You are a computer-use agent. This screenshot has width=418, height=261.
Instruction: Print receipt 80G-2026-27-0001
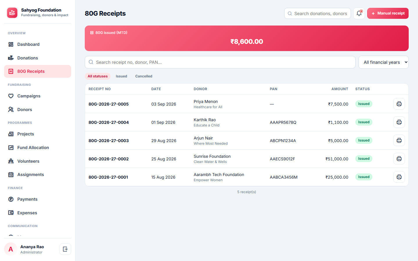coord(399,177)
